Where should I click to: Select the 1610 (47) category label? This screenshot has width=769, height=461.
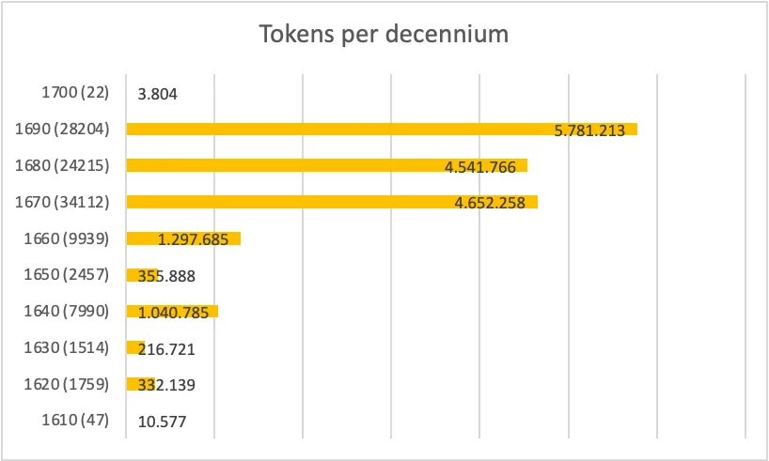(x=76, y=421)
